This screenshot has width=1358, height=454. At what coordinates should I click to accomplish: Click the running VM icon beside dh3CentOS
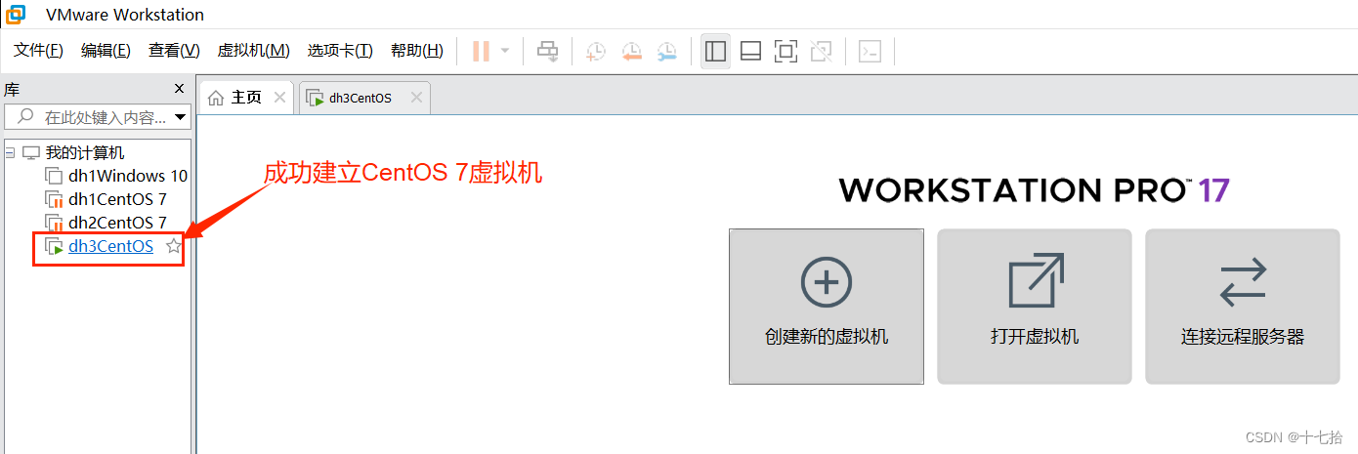click(x=54, y=247)
